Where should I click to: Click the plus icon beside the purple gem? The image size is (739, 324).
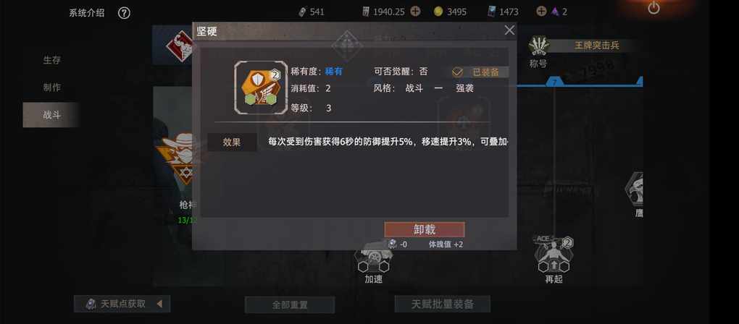pos(541,12)
